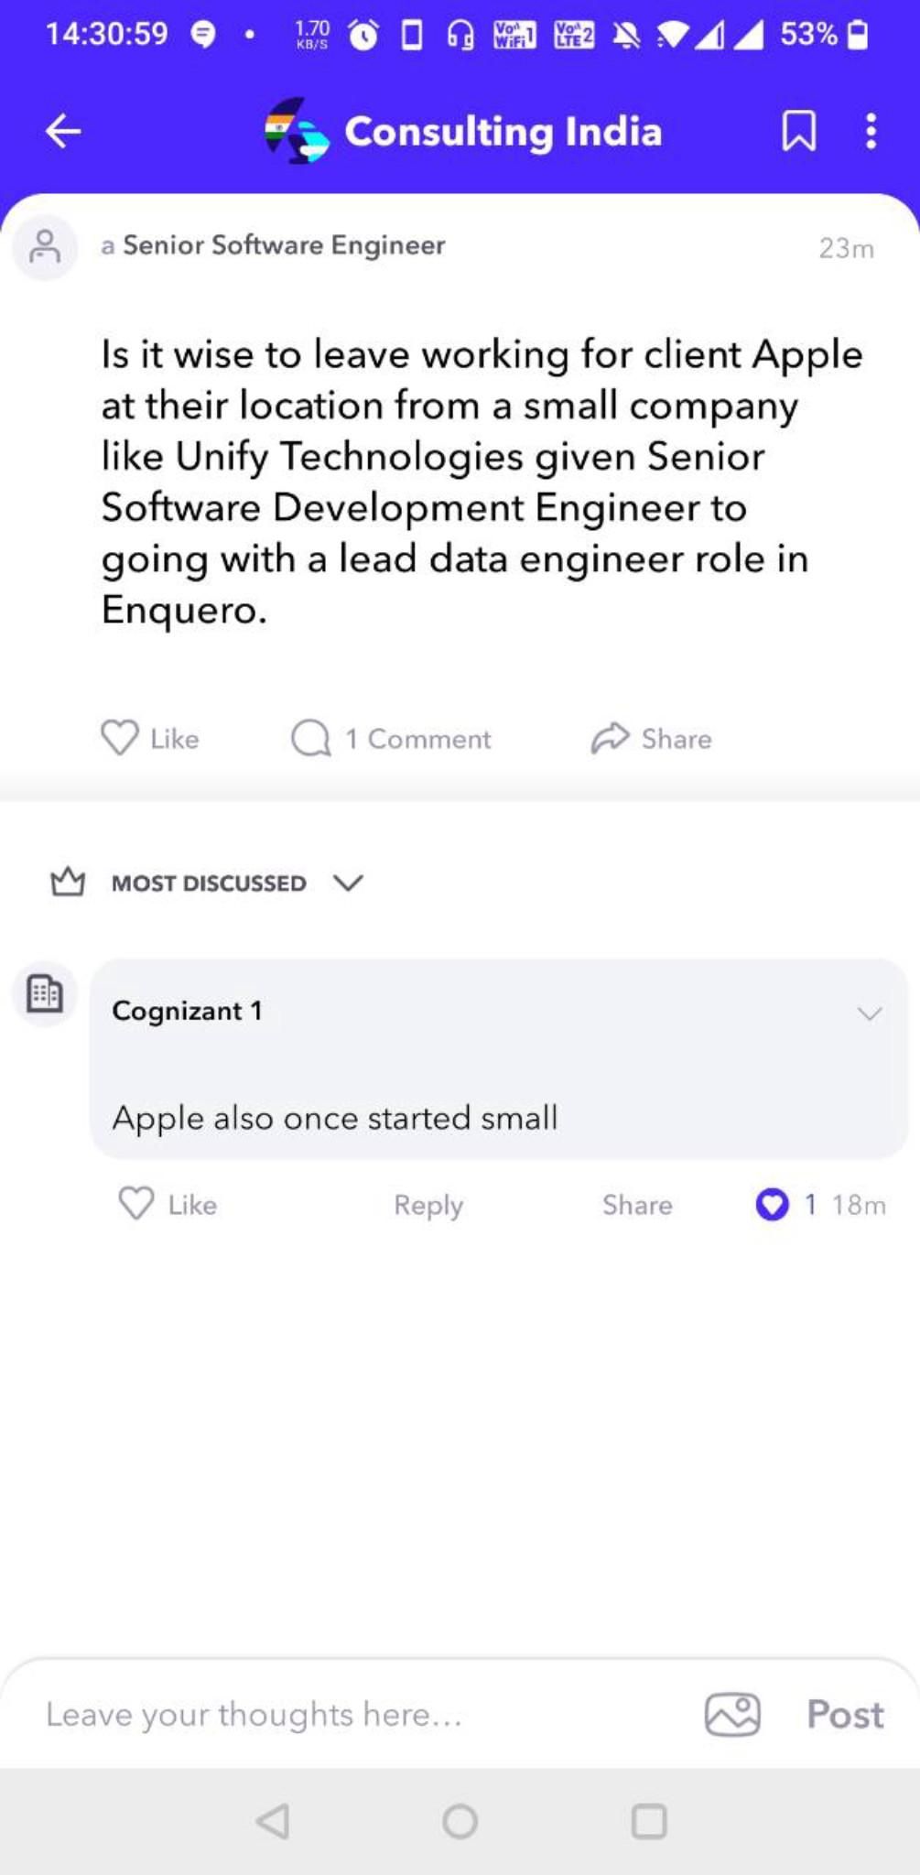The image size is (920, 1875).
Task: Share the Cognizant 1 comment
Action: tap(637, 1205)
